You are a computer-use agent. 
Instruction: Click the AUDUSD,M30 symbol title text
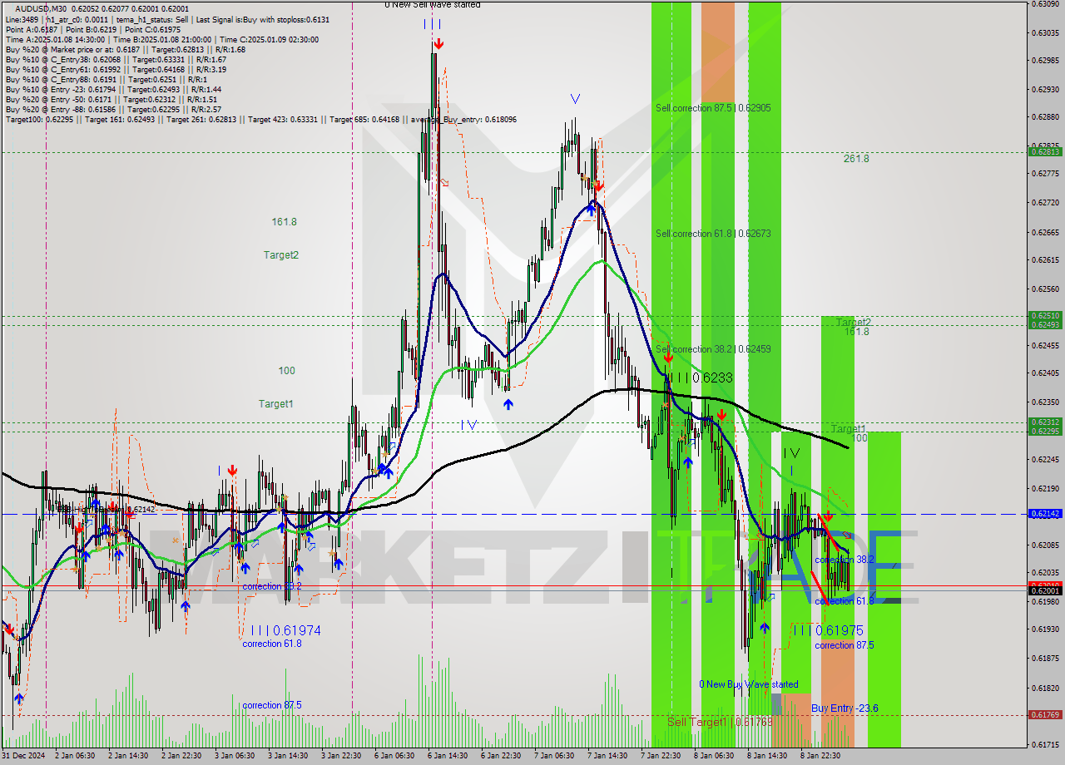point(39,8)
